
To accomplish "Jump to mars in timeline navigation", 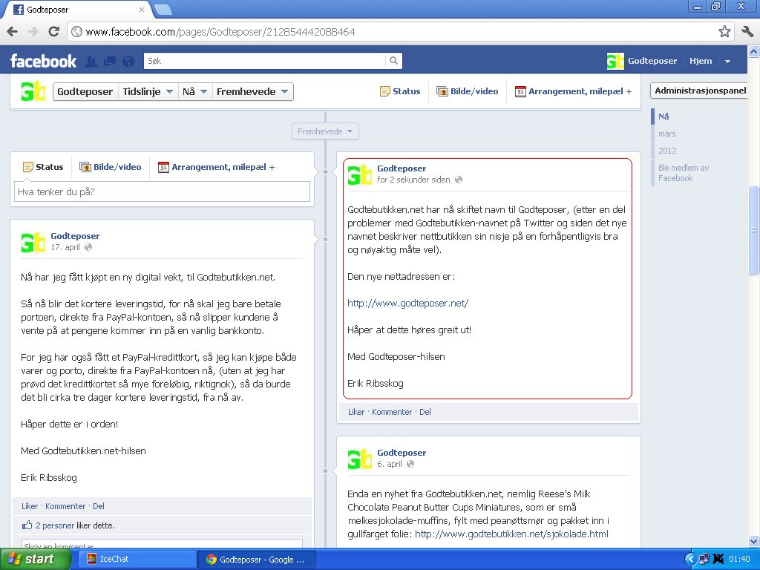I will pos(667,134).
